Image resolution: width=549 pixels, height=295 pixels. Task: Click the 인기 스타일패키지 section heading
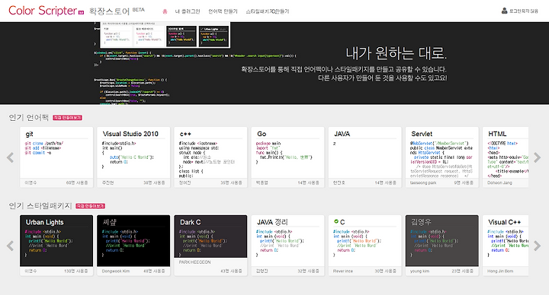40,206
